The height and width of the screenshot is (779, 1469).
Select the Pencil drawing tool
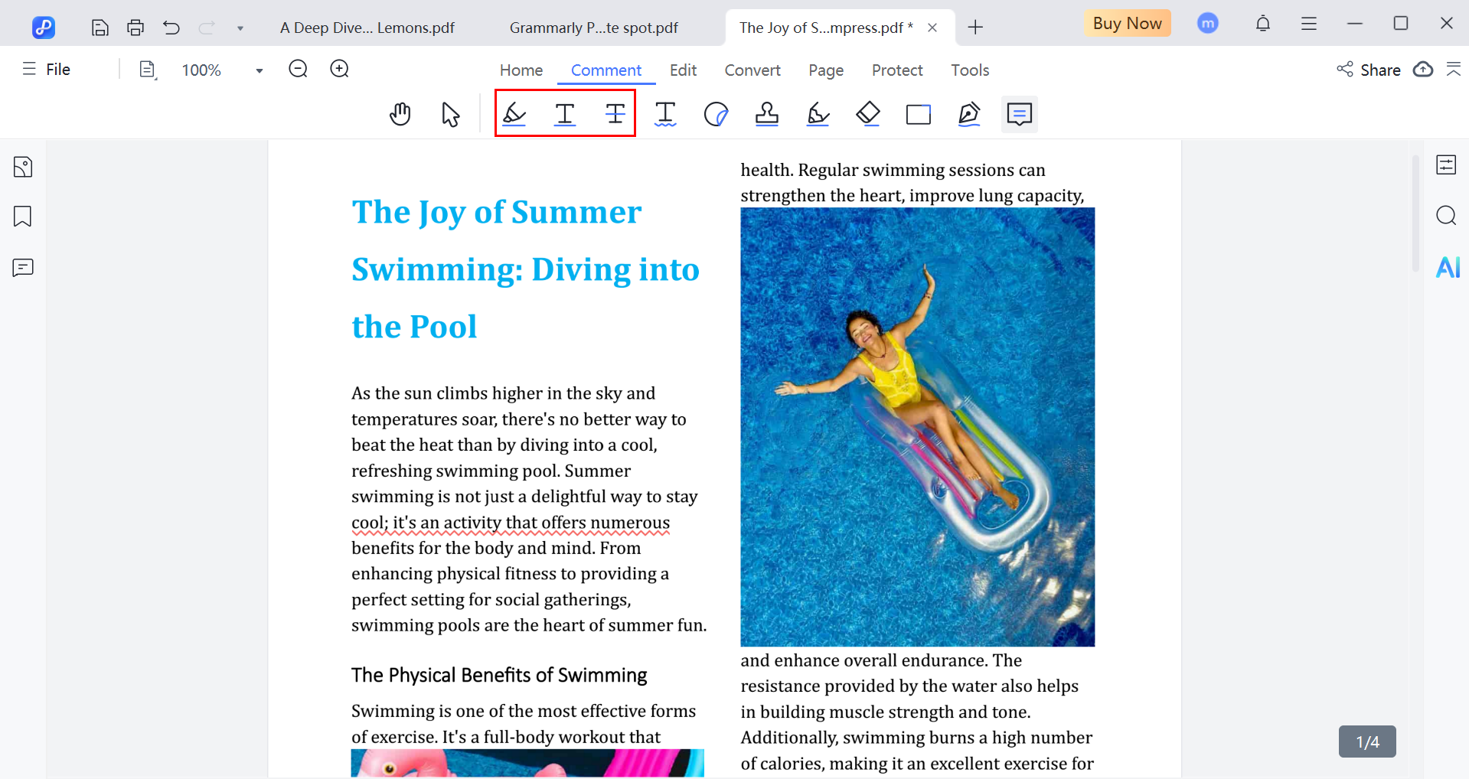click(x=817, y=113)
